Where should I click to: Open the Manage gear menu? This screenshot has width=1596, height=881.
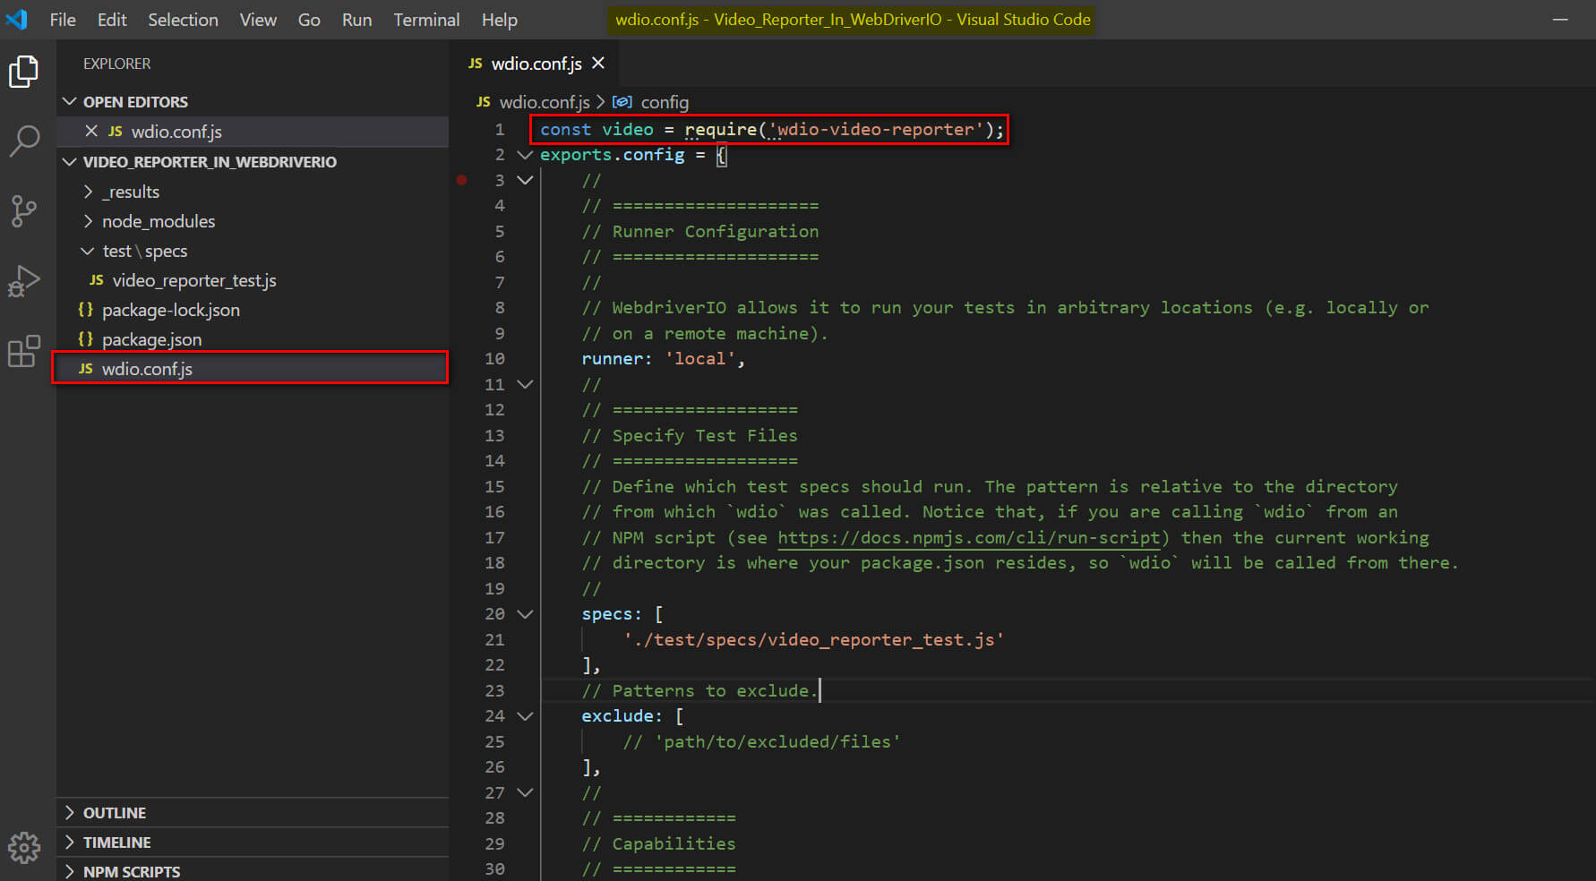24,847
